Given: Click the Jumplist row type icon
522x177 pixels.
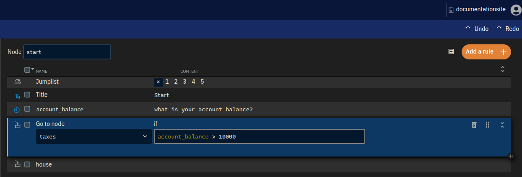Looking at the screenshot, I should tap(18, 82).
